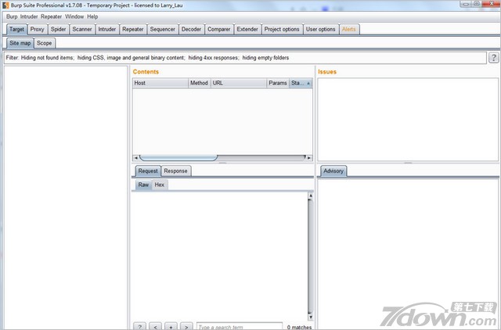Image resolution: width=501 pixels, height=330 pixels.
Task: Open the Comparer tab
Action: [219, 30]
